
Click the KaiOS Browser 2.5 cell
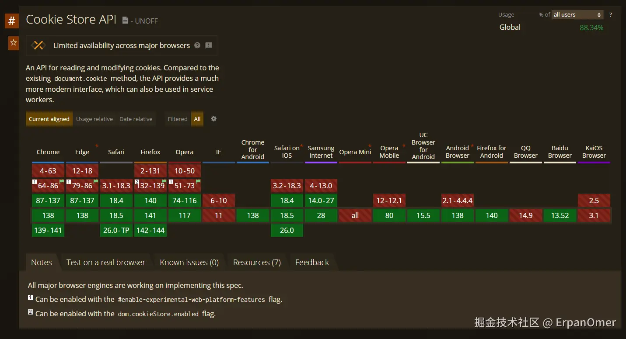coord(594,201)
